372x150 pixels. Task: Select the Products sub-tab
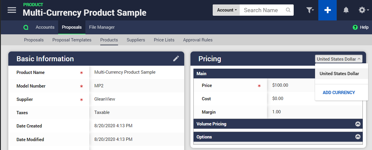[x=109, y=40]
